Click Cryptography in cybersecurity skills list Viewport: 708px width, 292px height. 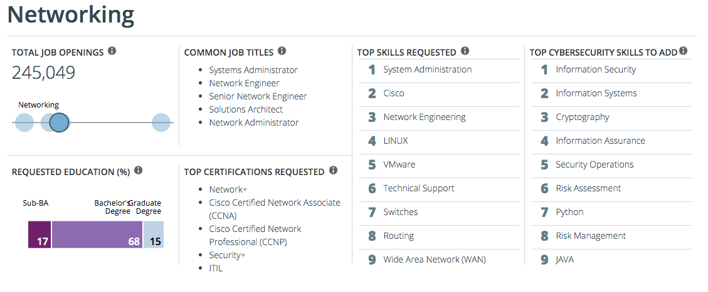tap(583, 117)
